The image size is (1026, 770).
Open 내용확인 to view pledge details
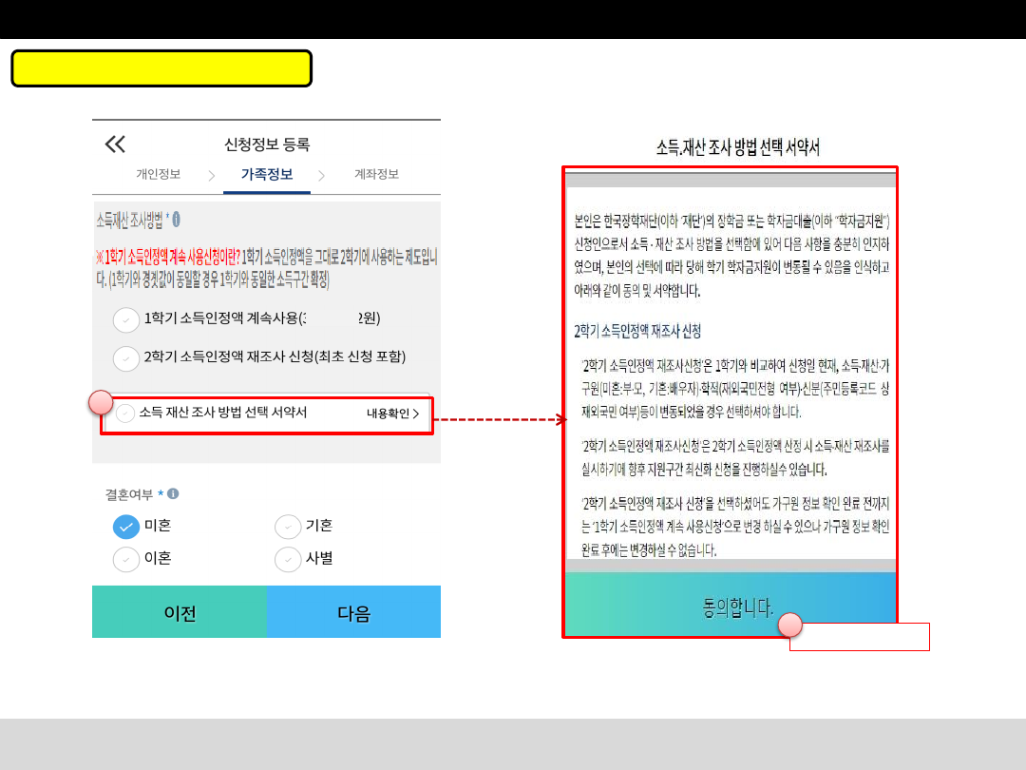[392, 414]
